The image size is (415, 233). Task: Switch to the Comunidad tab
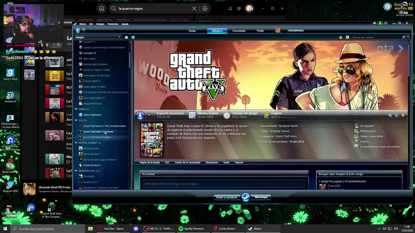coord(239,31)
